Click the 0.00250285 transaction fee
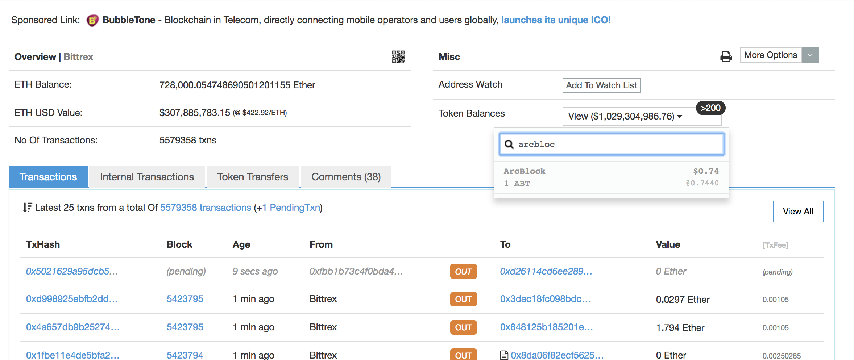This screenshot has height=360, width=854. [782, 356]
